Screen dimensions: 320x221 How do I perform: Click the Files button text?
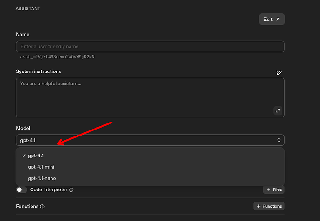click(276, 189)
